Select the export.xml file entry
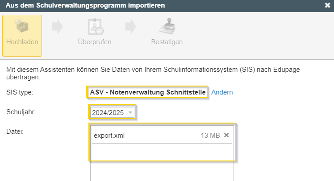The height and width of the screenshot is (181, 334). [162, 135]
